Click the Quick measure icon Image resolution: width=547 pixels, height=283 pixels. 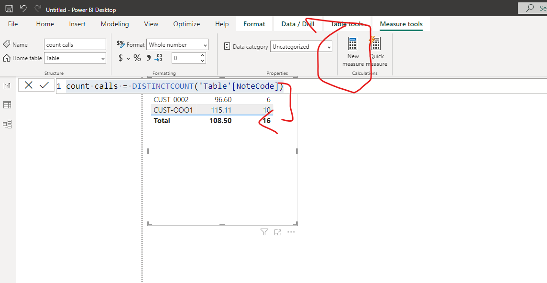375,44
